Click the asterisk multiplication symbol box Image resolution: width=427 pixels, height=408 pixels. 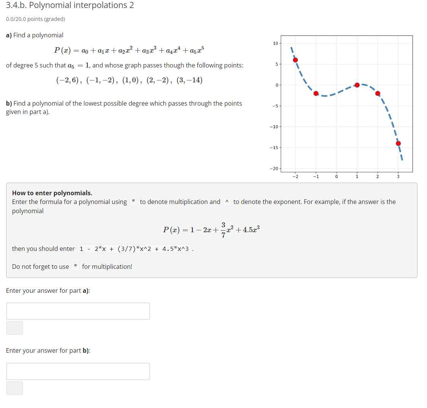pyautogui.click(x=133, y=201)
